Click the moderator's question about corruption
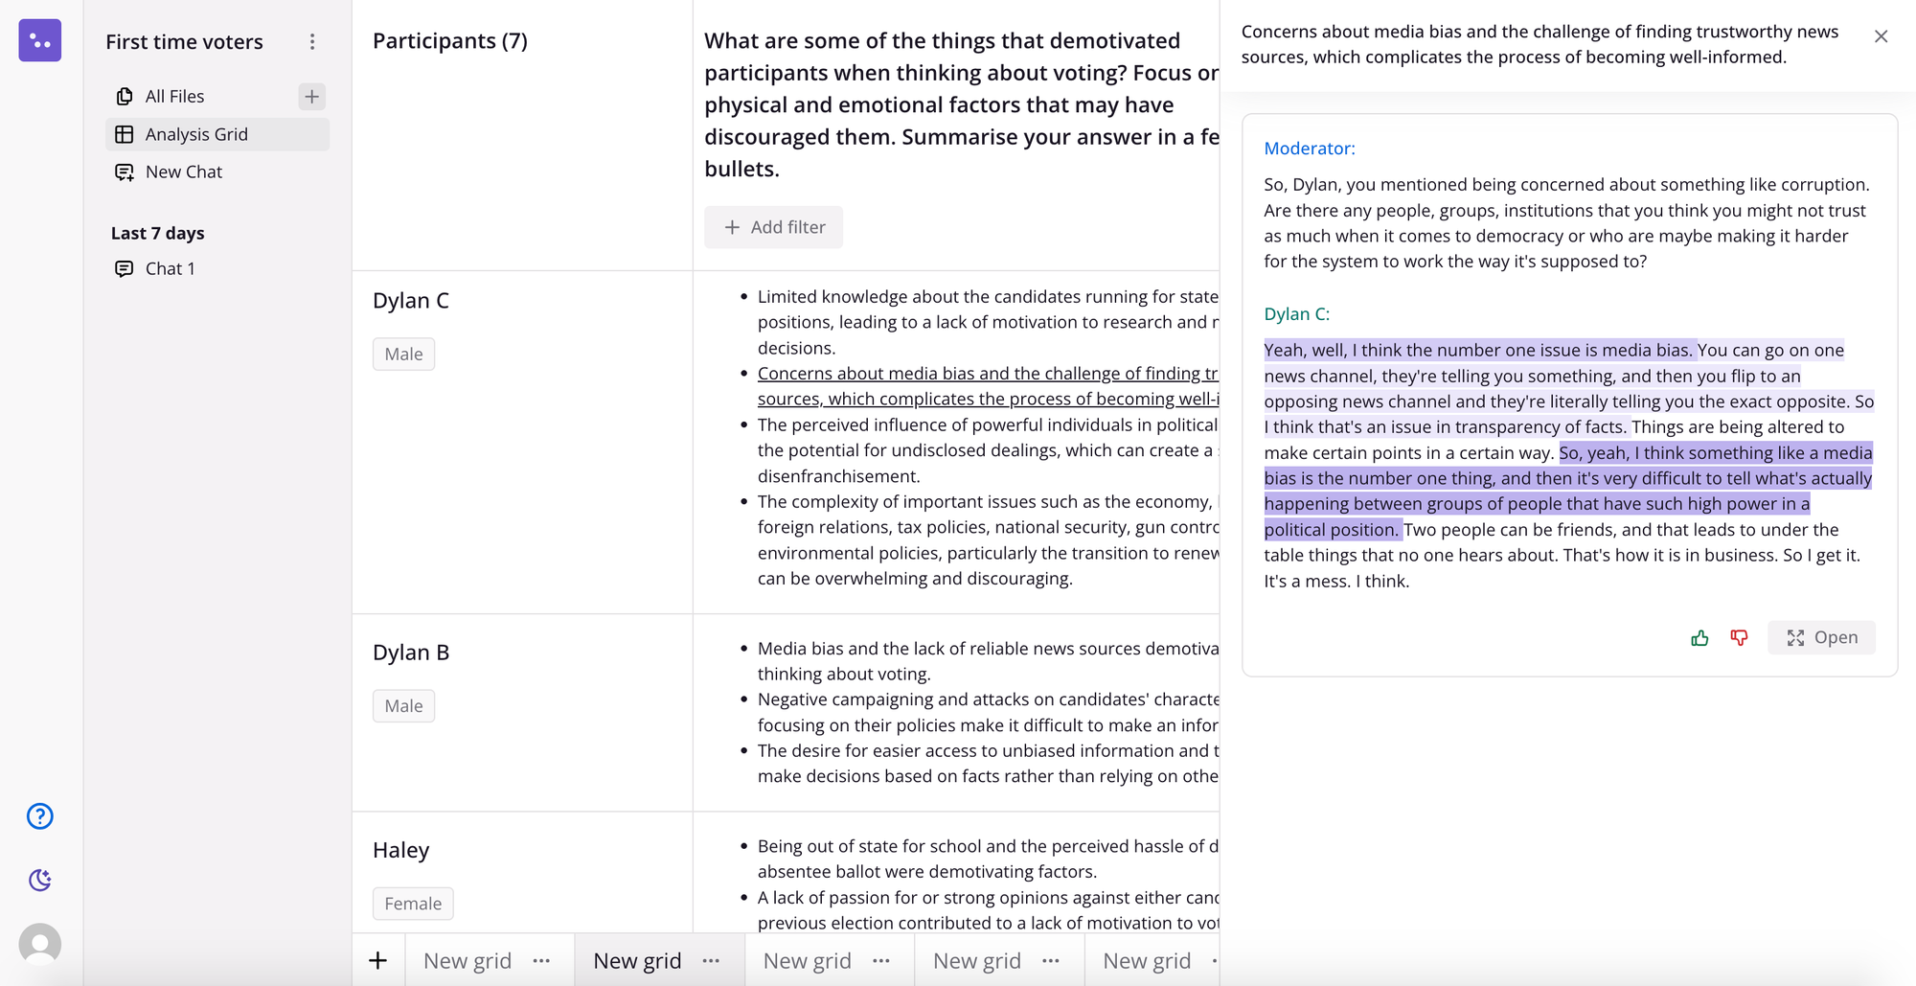The width and height of the screenshot is (1916, 986). pos(1565,222)
